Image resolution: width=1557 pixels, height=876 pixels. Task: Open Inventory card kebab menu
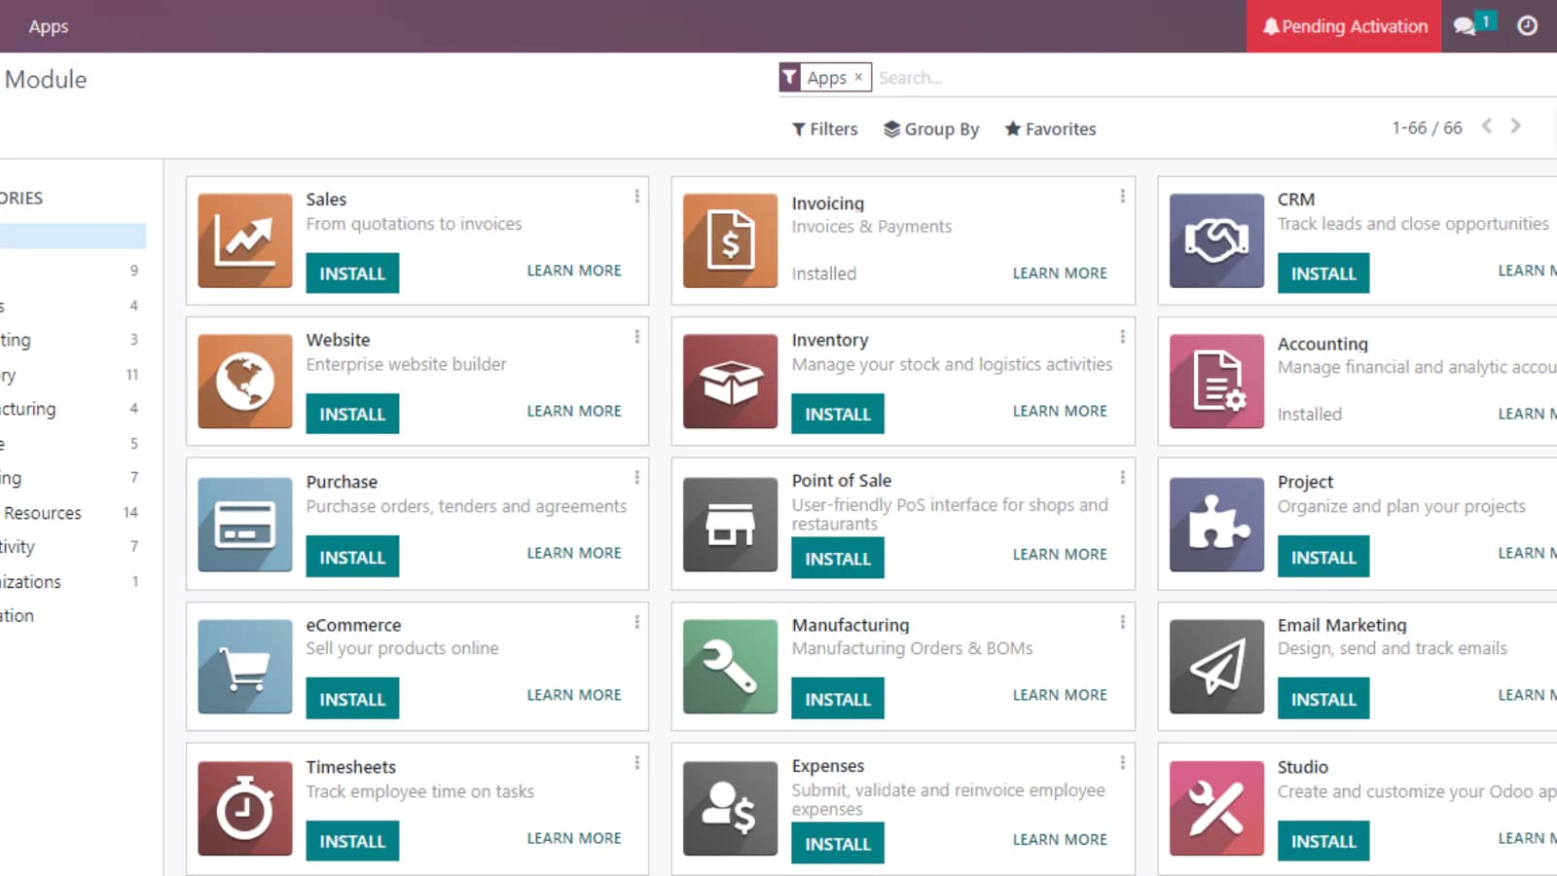pos(1123,337)
